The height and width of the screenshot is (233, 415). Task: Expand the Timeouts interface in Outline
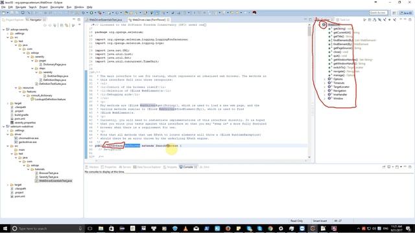tap(325, 83)
